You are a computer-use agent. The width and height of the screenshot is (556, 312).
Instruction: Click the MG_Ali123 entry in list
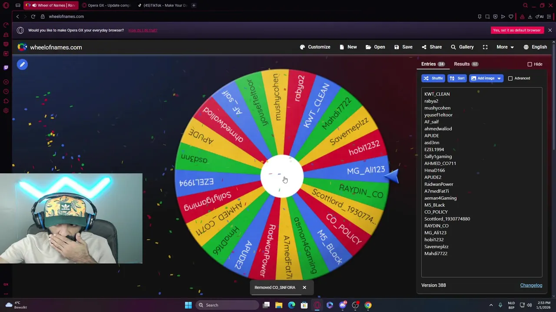435,233
